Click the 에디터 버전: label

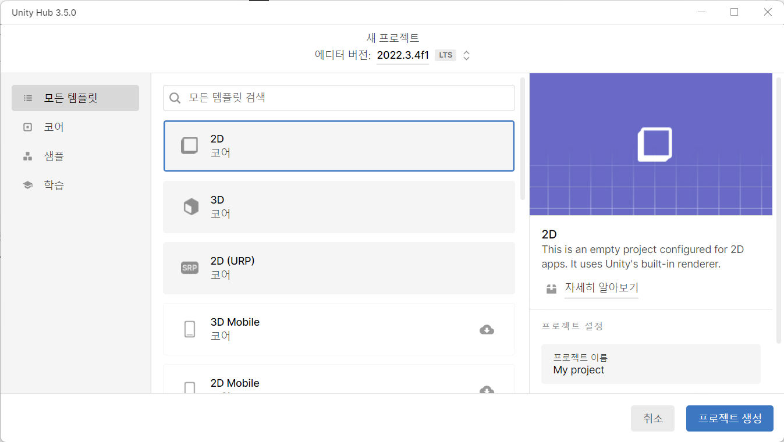tap(342, 55)
